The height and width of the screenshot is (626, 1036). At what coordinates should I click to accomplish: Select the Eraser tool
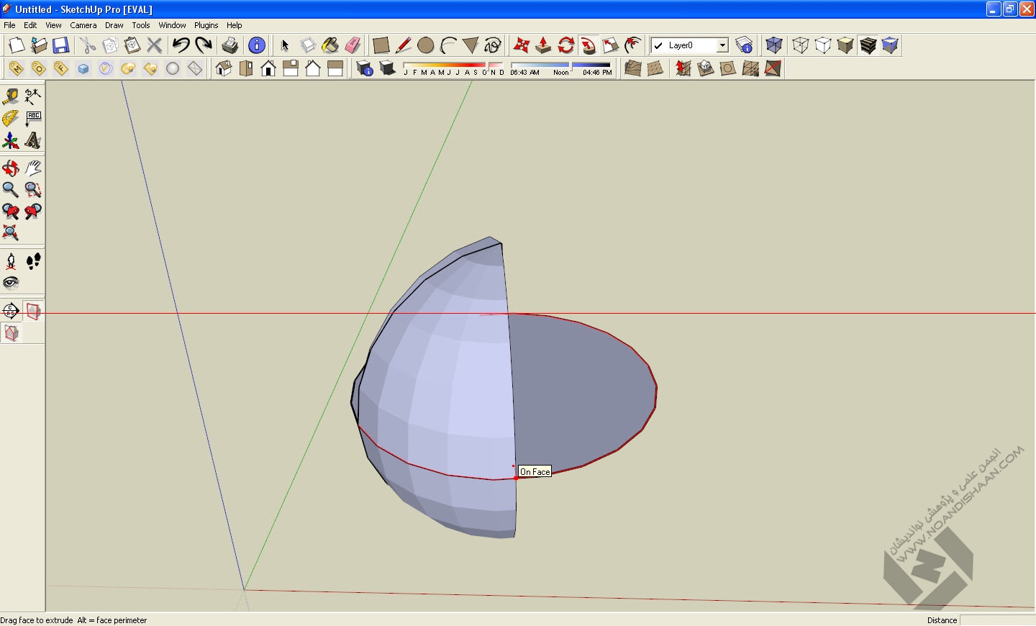point(353,45)
